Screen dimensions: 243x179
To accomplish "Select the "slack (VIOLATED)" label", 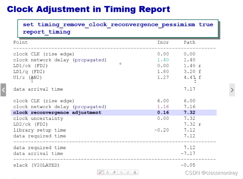I will pyautogui.click(x=36, y=165).
